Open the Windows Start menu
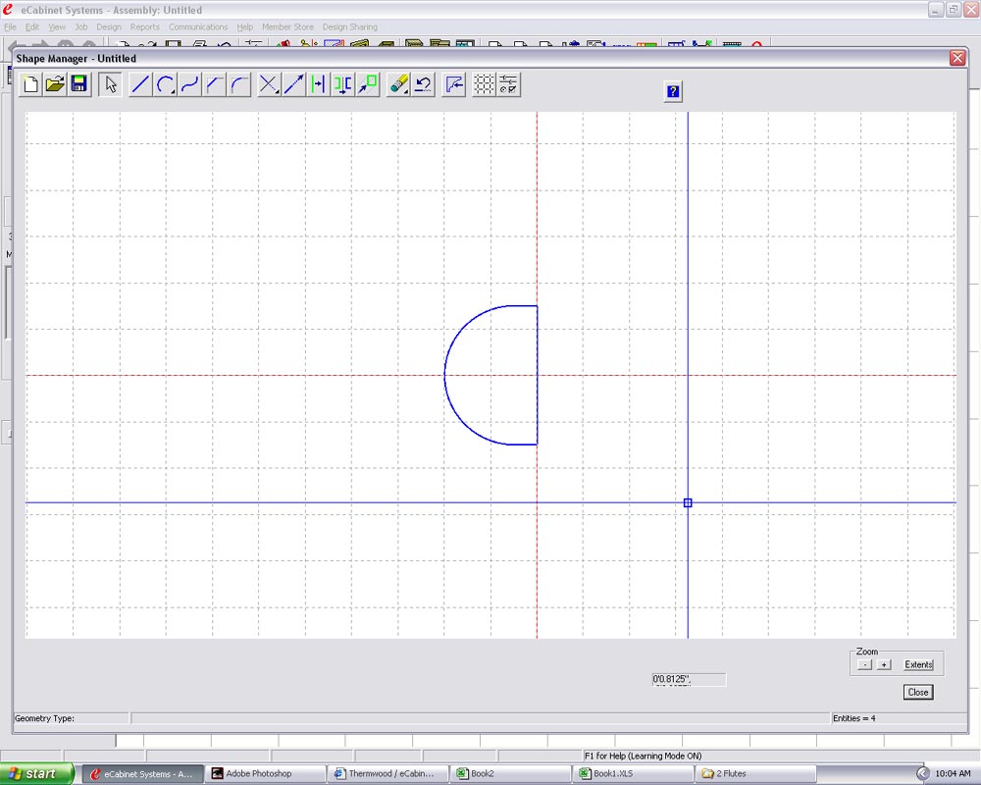This screenshot has height=785, width=981. coord(36,774)
